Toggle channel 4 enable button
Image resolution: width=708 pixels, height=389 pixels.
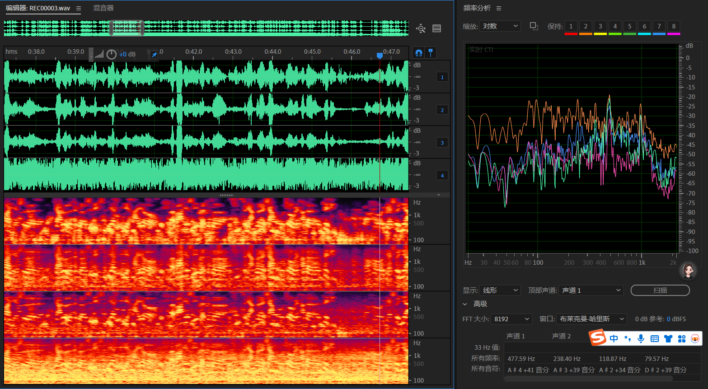point(442,175)
